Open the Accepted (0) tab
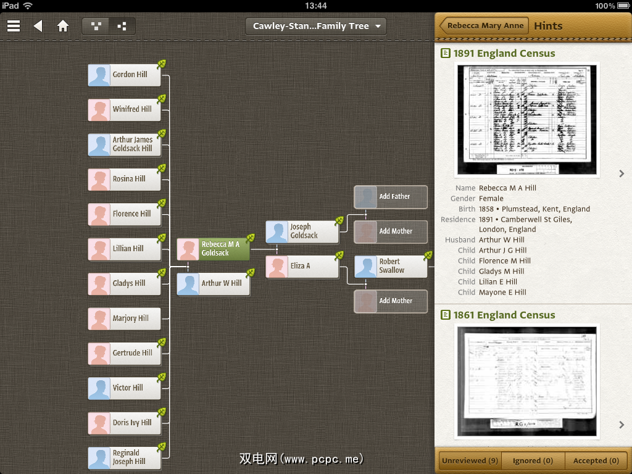 coord(596,460)
